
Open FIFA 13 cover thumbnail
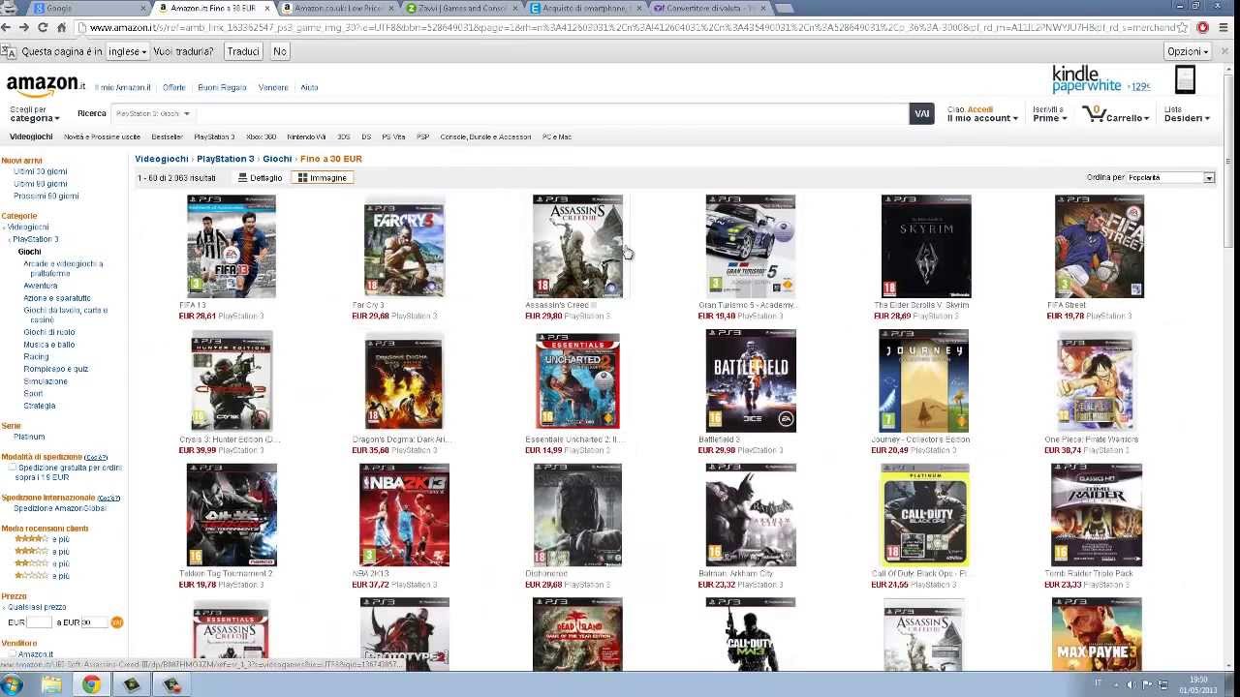(x=231, y=246)
